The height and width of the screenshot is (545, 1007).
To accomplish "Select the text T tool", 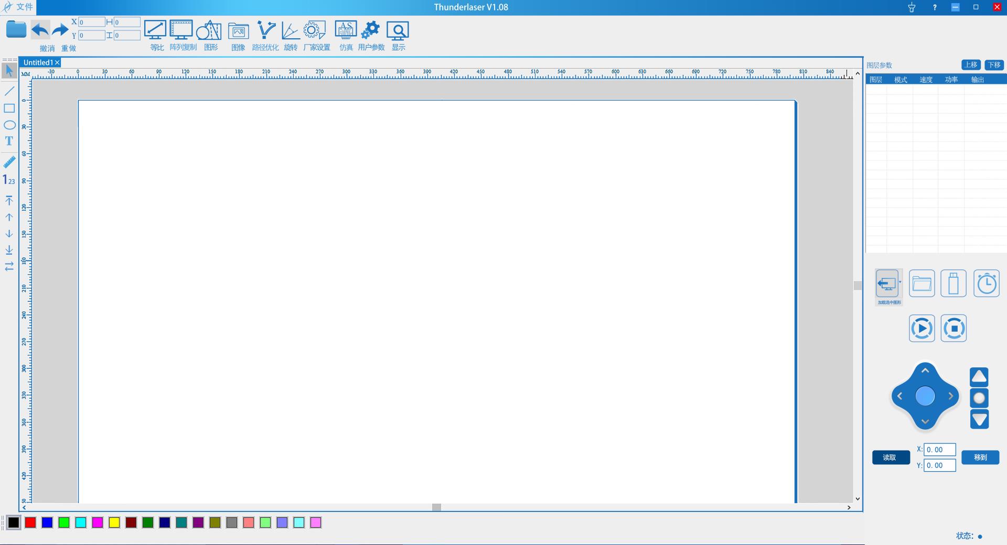I will (x=9, y=141).
